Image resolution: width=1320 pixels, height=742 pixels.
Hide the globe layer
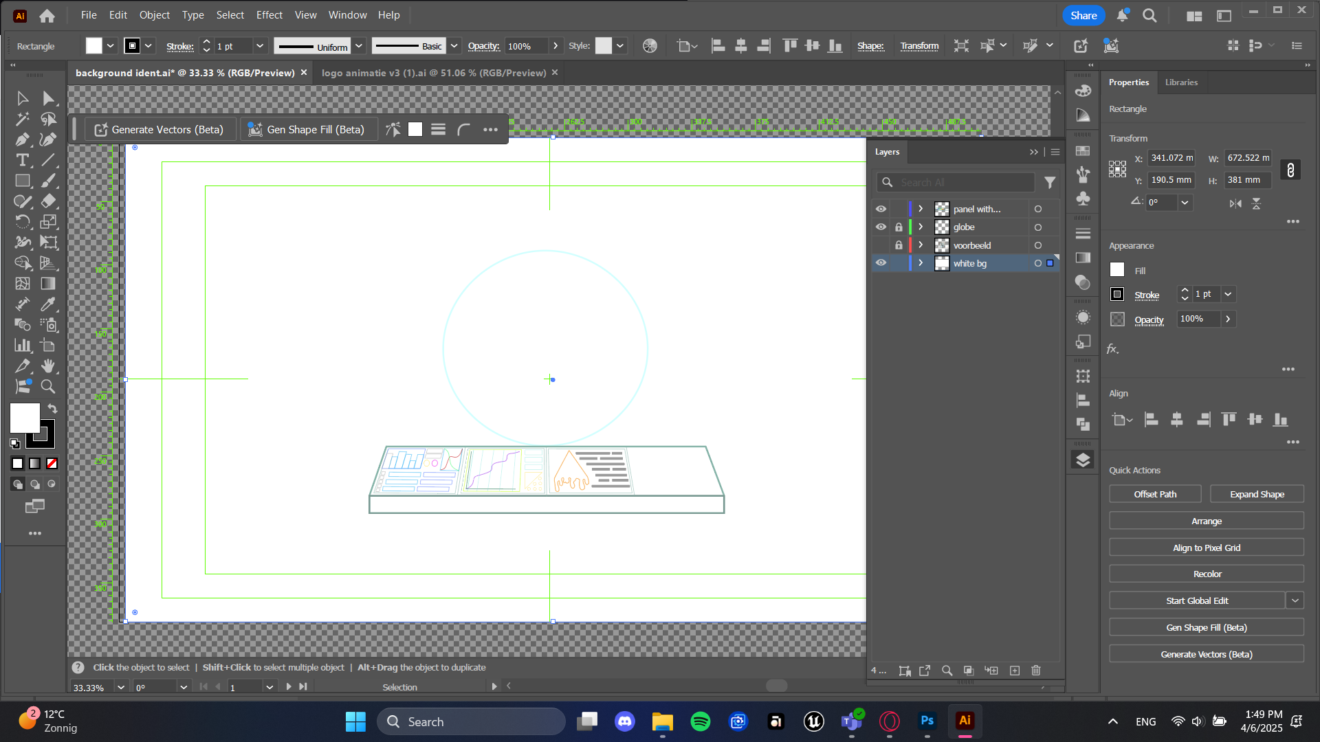pyautogui.click(x=881, y=227)
